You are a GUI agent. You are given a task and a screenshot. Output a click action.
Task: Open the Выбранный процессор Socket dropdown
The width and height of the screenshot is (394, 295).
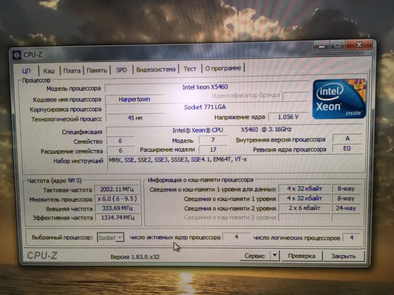click(x=110, y=237)
